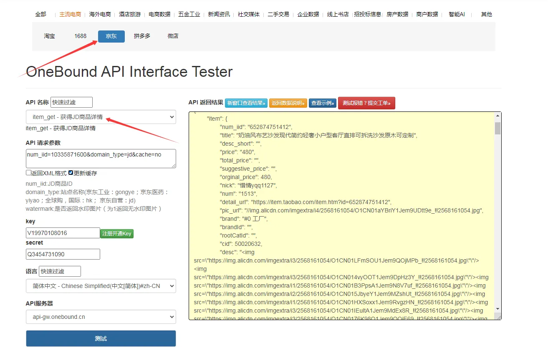548x351 pixels.
Task: Click the blue 测试 button
Action: pos(101,338)
